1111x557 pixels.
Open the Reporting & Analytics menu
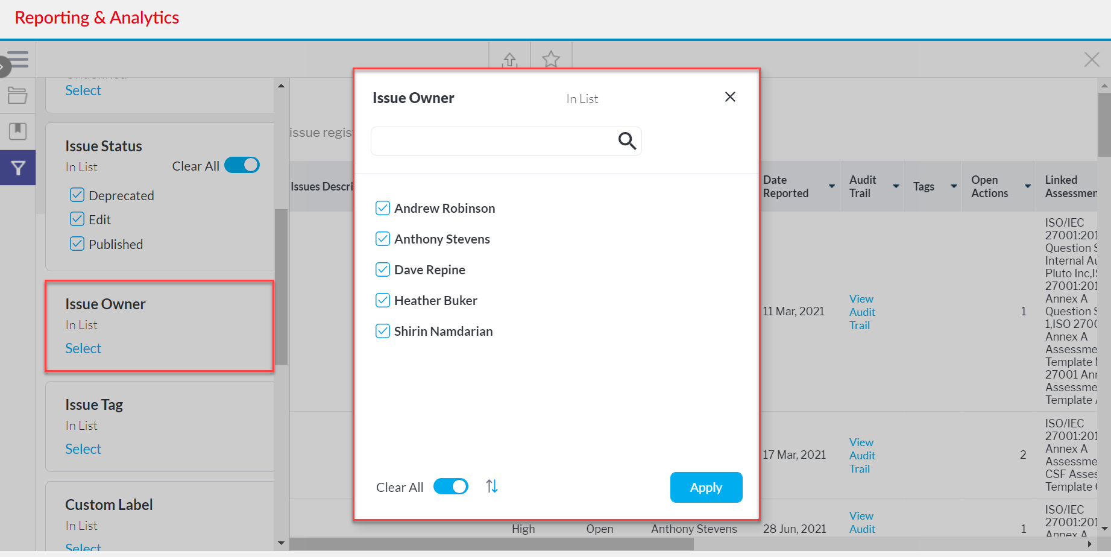(x=96, y=17)
